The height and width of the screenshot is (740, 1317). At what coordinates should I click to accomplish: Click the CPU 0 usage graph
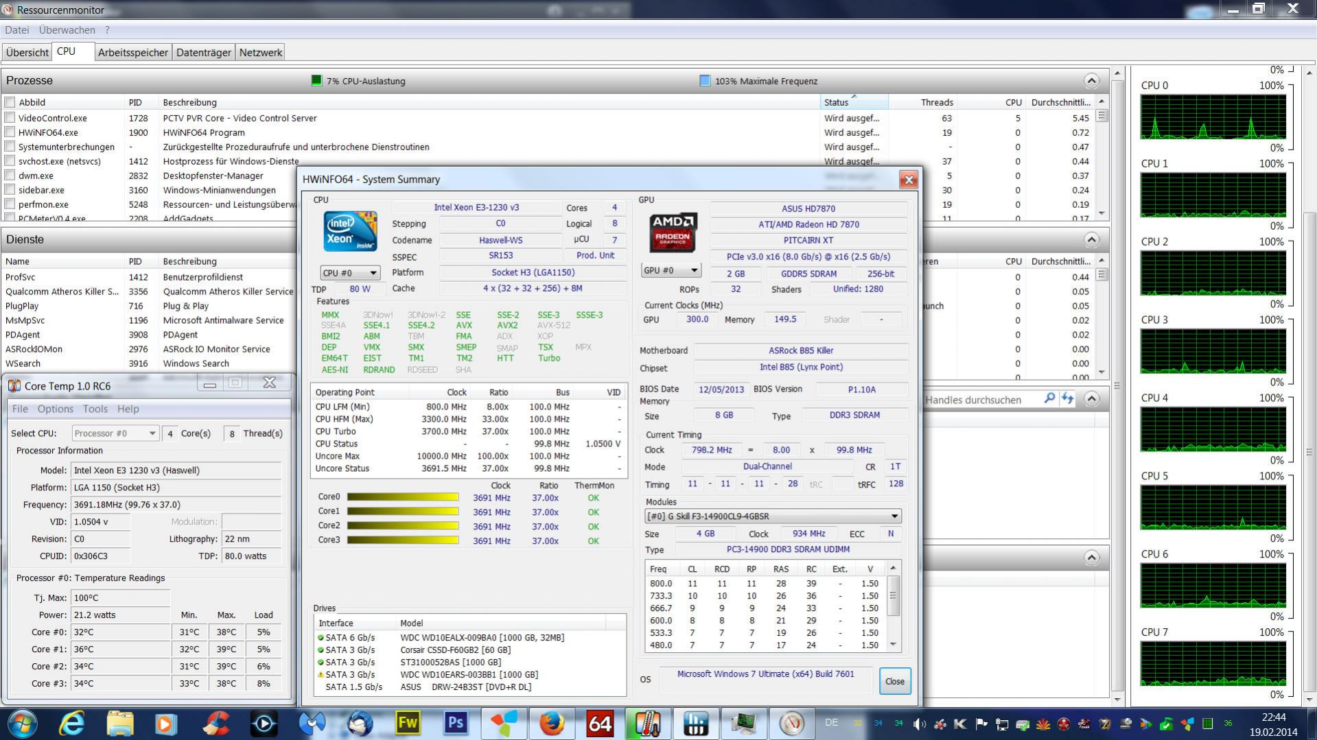(x=1213, y=117)
